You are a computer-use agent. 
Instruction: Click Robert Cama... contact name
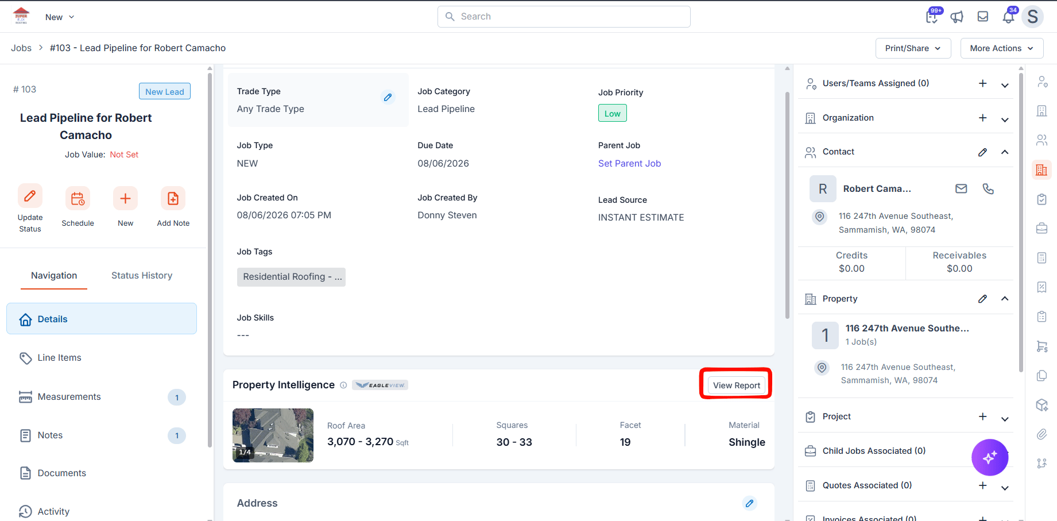877,189
